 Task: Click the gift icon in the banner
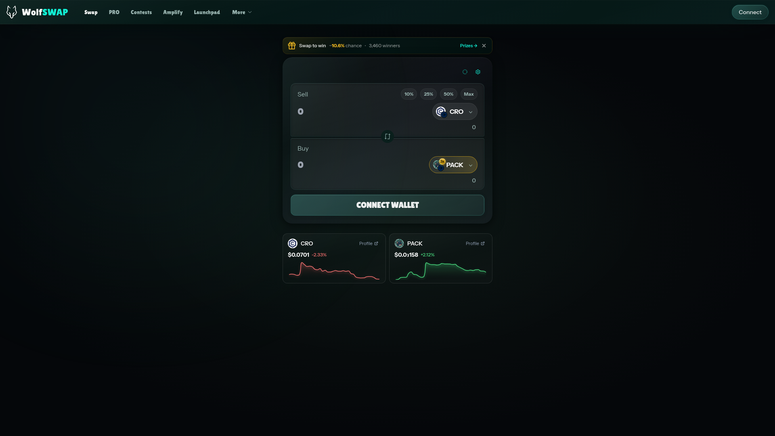pos(292,46)
